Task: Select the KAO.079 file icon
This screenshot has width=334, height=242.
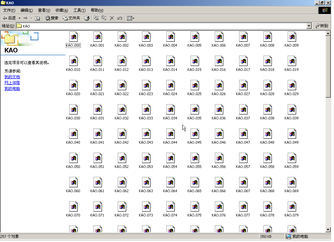Action: click(292, 207)
